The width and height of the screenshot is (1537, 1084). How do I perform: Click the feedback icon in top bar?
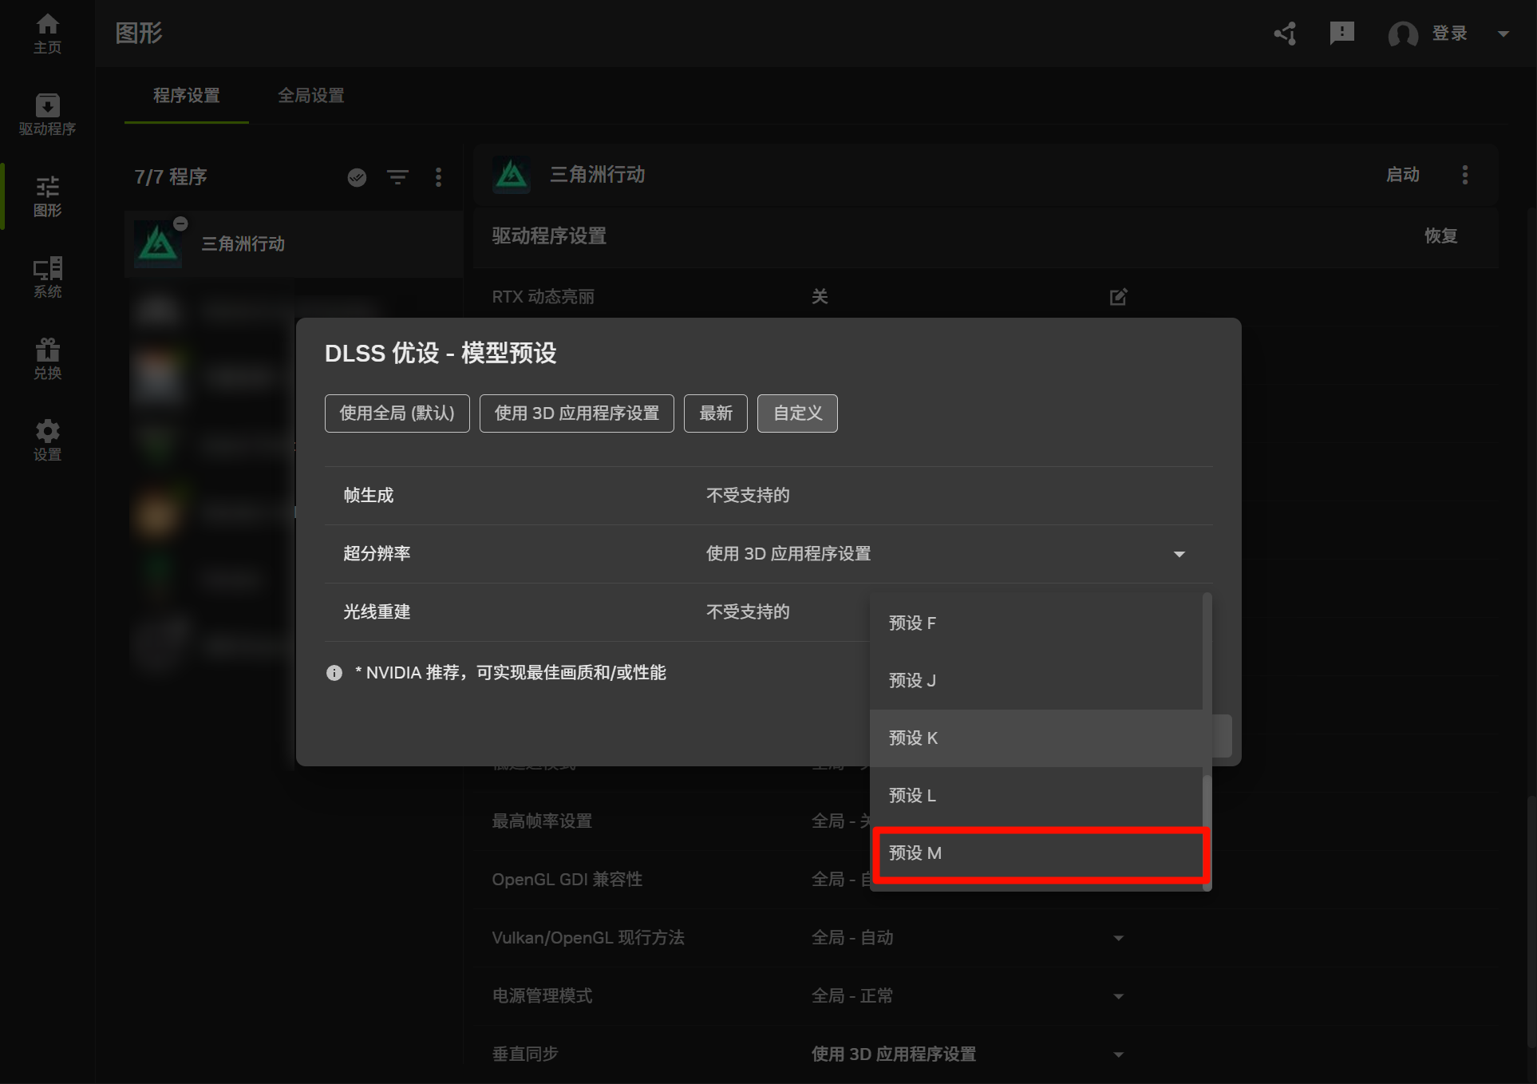coord(1341,34)
